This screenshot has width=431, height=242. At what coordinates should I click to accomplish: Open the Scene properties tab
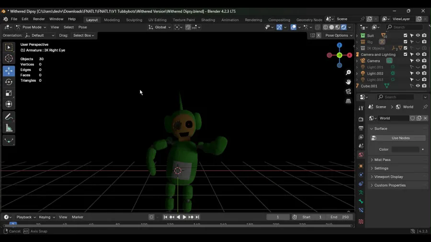click(361, 146)
